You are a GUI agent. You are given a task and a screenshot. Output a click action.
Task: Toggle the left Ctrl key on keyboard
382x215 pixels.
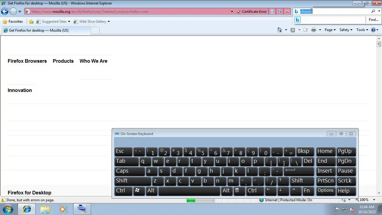point(124,191)
